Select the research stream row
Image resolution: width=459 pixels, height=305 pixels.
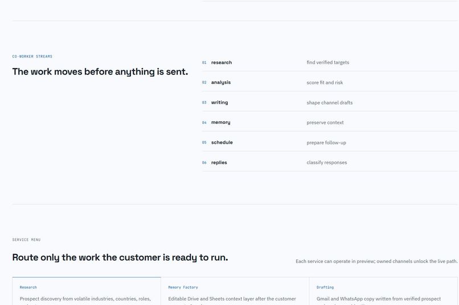click(330, 62)
